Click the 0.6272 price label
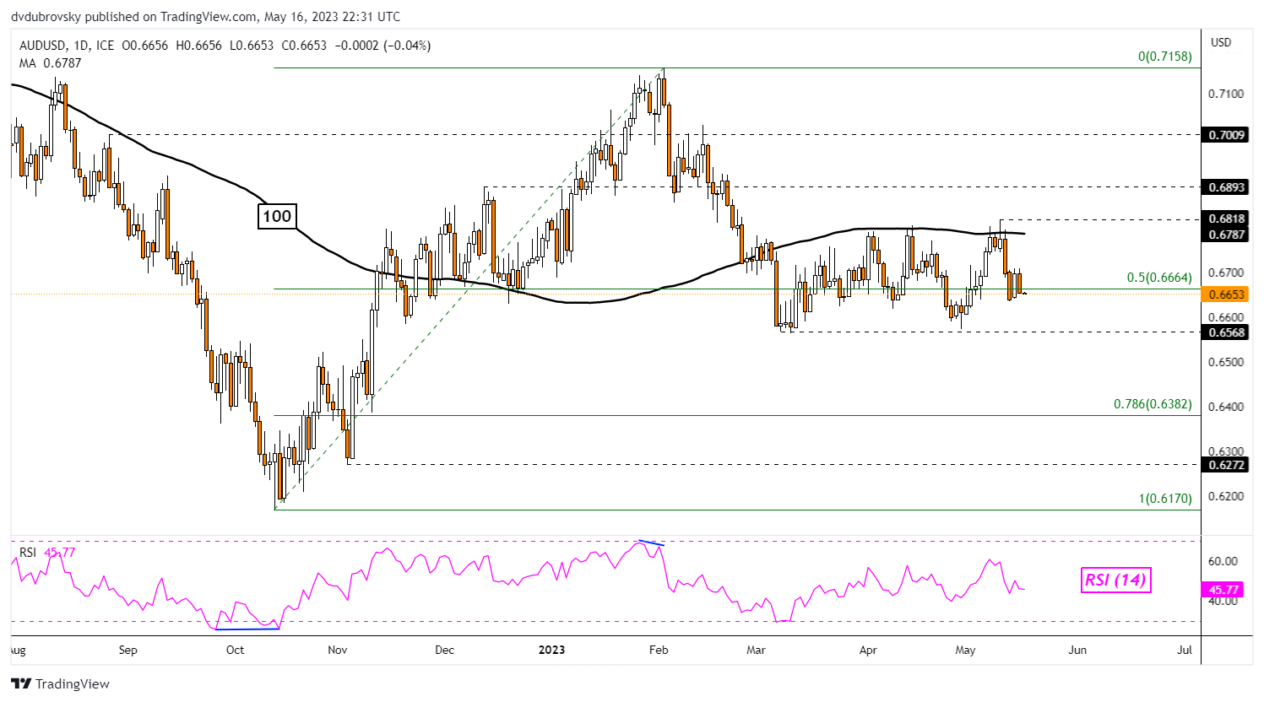This screenshot has height=702, width=1264. 1226,465
